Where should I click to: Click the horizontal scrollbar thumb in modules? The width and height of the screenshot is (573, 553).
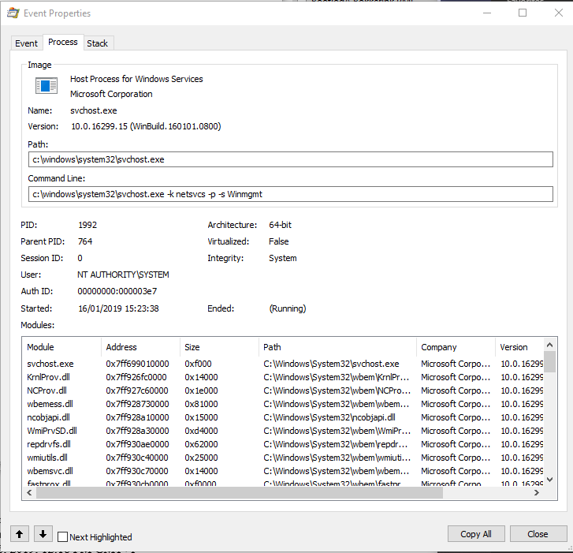pos(240,493)
